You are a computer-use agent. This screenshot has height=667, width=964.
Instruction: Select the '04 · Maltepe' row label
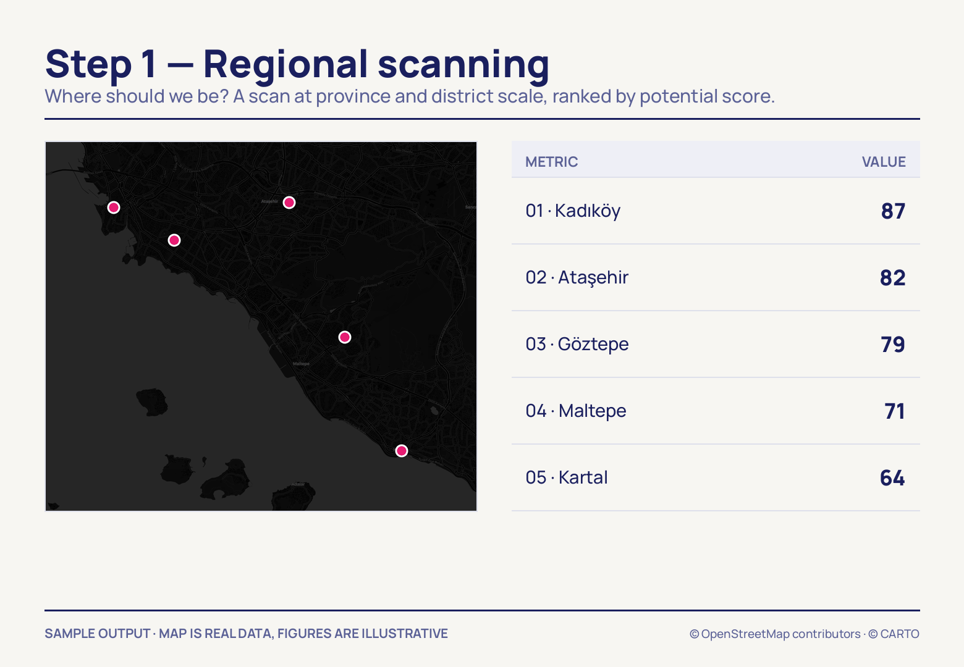576,411
